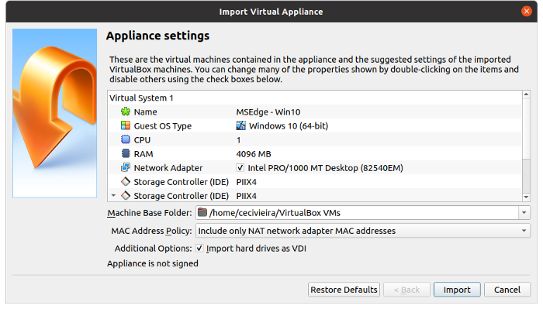
Task: Click the orange arrow wizard image
Action: click(x=55, y=113)
